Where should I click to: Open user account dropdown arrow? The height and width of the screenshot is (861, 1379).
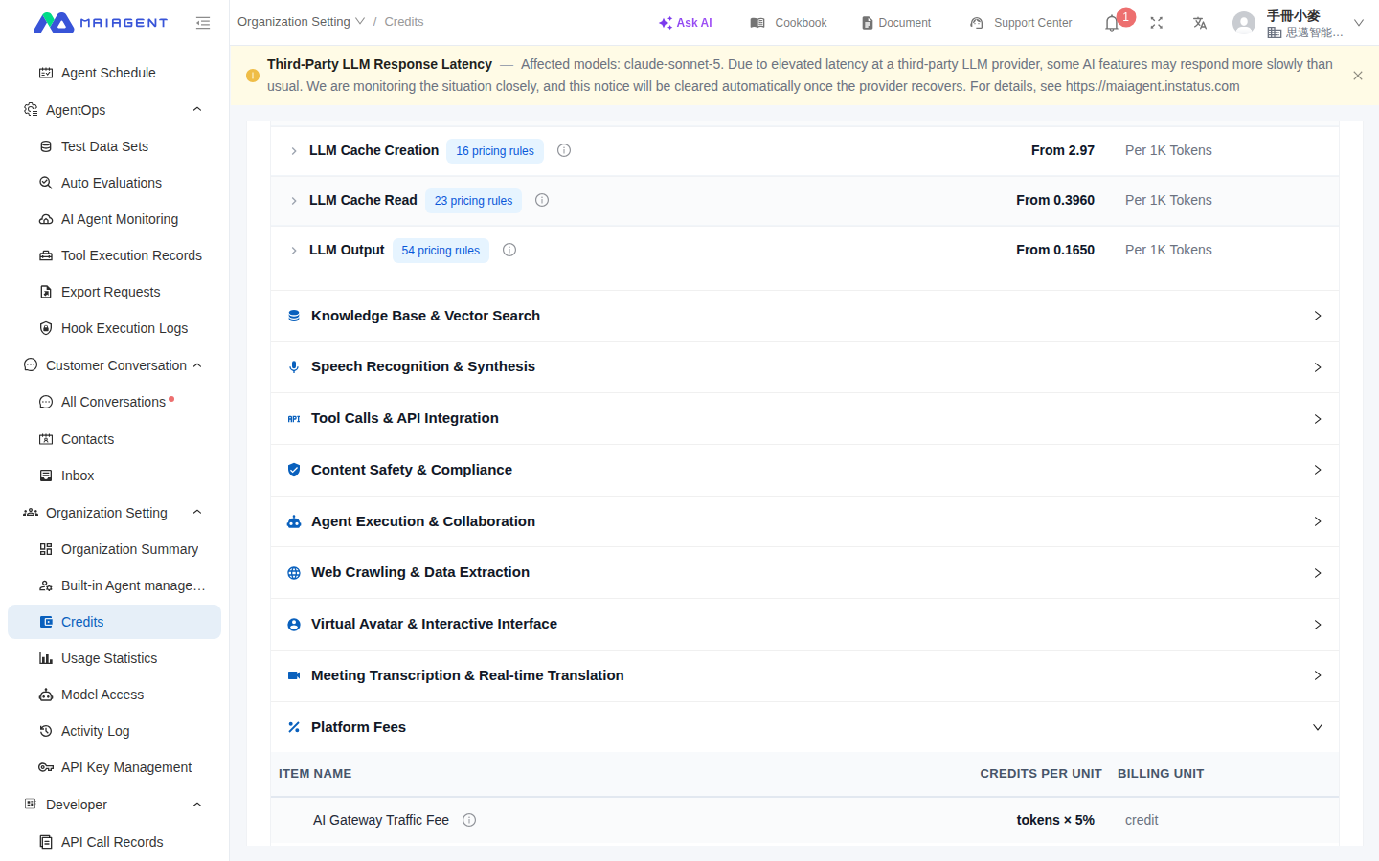click(x=1358, y=23)
